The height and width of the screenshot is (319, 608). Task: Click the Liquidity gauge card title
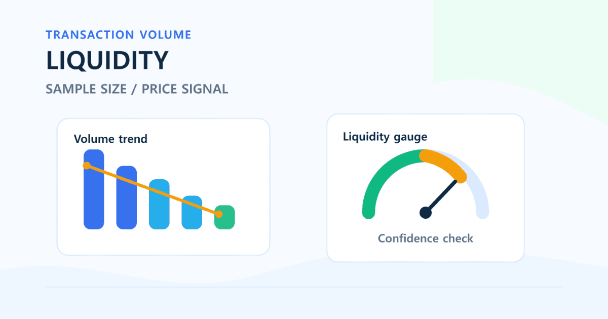[385, 137]
